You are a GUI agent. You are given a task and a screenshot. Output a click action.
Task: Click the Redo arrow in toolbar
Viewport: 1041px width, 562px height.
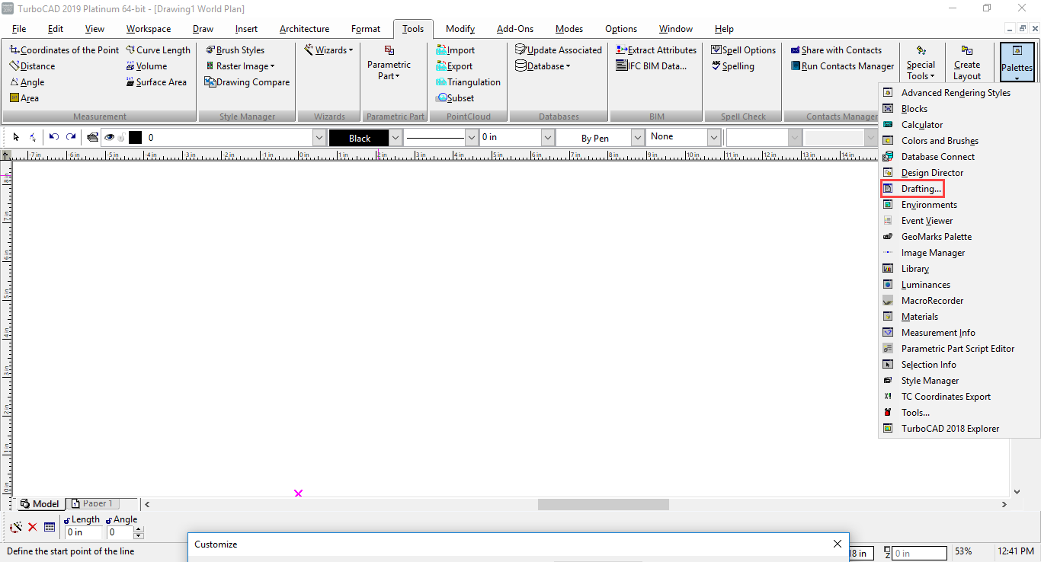point(71,137)
